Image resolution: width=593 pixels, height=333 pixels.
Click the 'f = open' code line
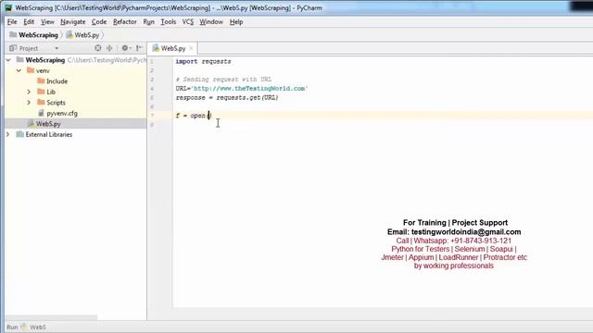pyautogui.click(x=193, y=116)
